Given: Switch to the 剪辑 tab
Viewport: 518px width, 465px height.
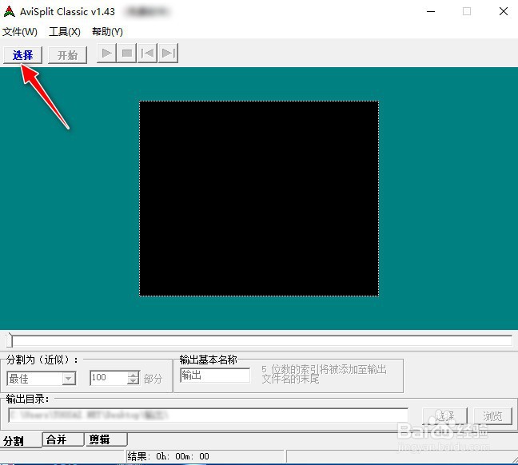Looking at the screenshot, I should (x=106, y=439).
